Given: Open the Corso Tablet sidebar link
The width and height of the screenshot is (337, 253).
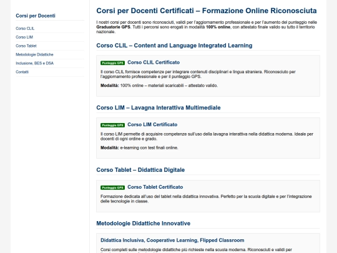Looking at the screenshot, I should pos(26,46).
